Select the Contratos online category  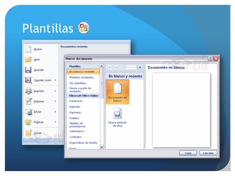[76, 137]
